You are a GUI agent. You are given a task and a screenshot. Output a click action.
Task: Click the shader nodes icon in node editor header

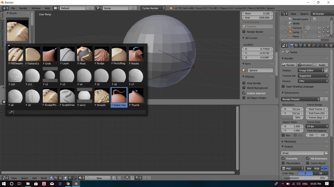(51, 178)
